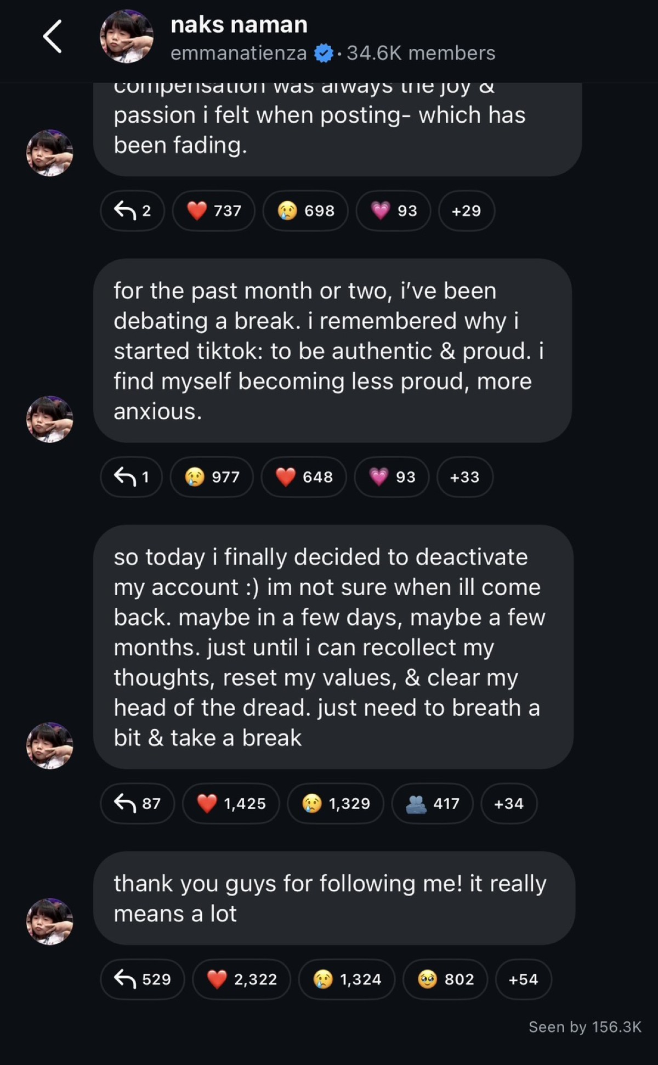Screen dimensions: 658x1065
Task: Tap the blue verified badge next to emmanatienza
Action: (x=324, y=53)
